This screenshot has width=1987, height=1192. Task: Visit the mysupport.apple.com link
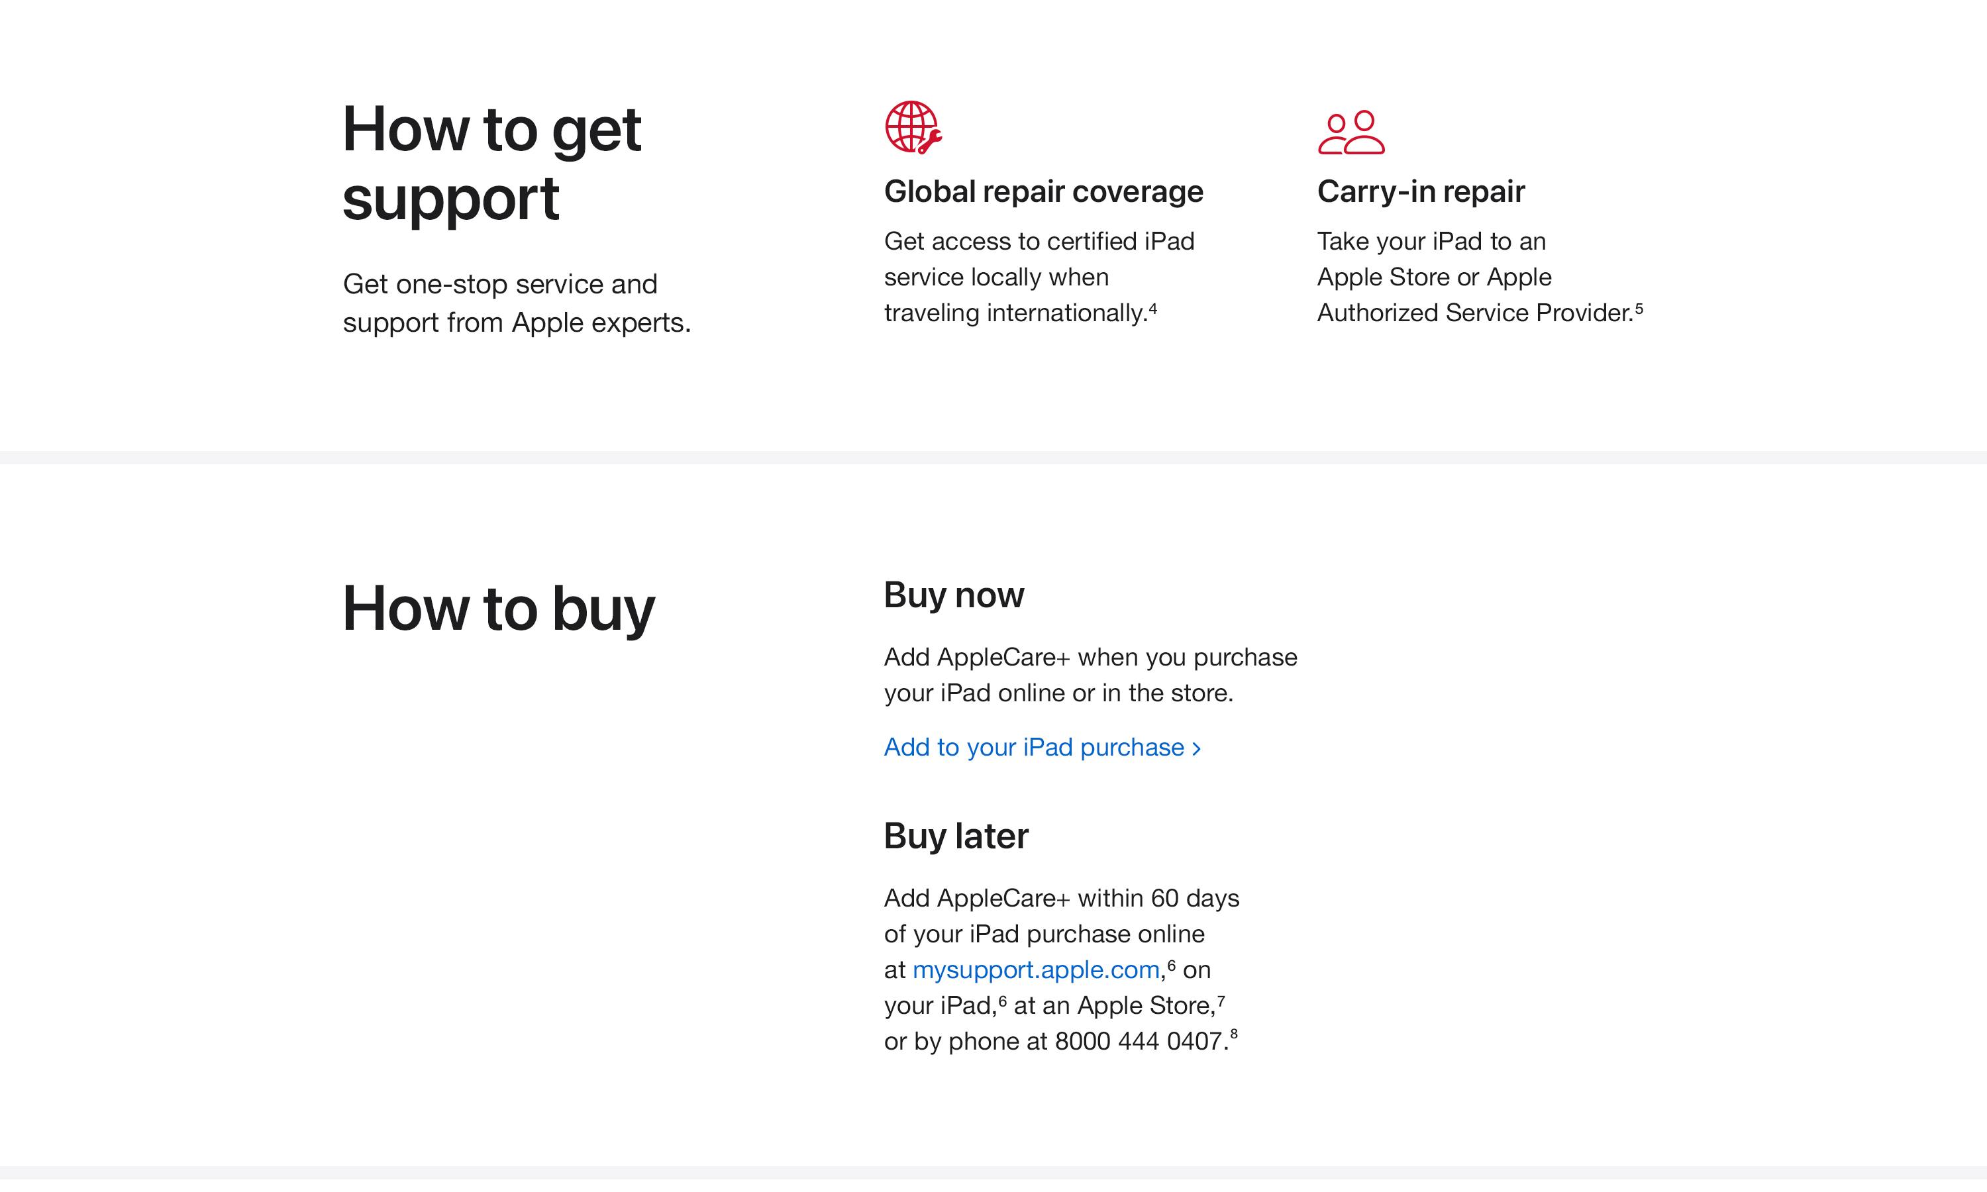click(x=1036, y=969)
